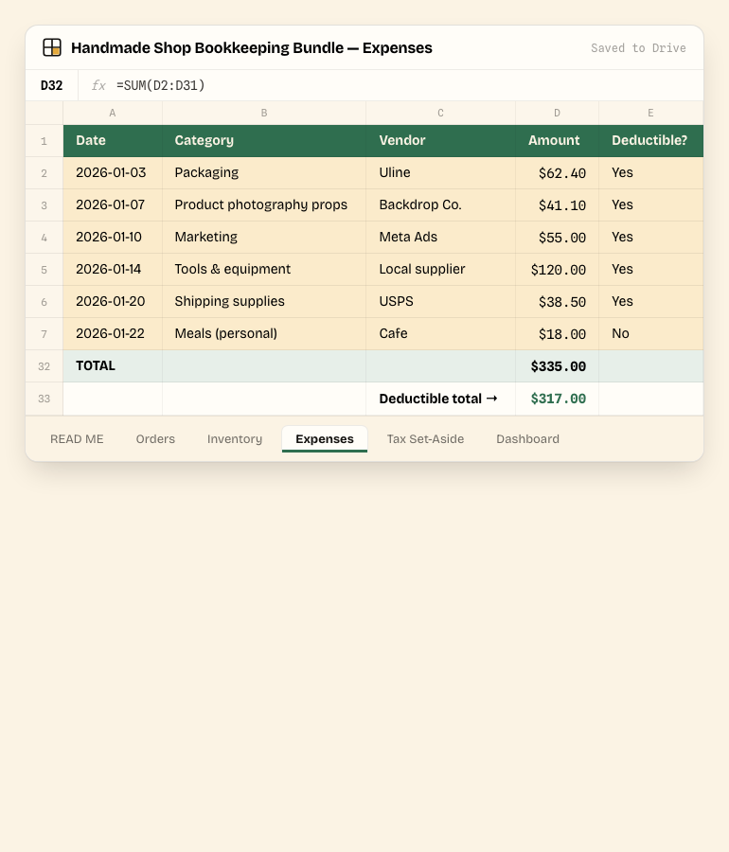Click the Date header cell
Screen dimensions: 729x852
[x=113, y=141]
